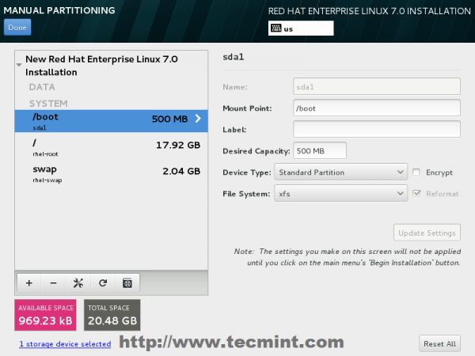Click the keyboard layout icon next to us

276,28
